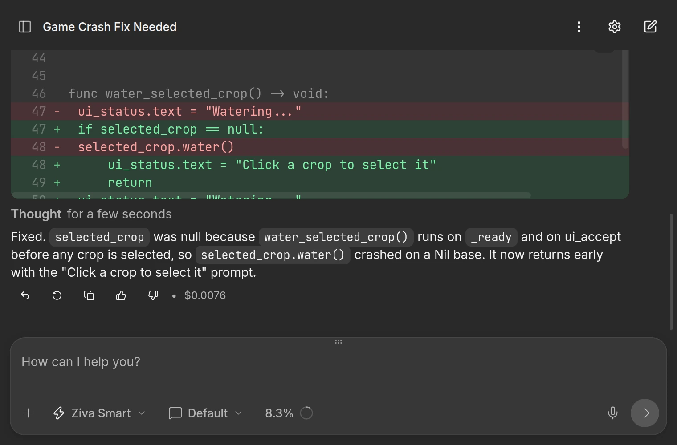Viewport: 677px width, 445px height.
Task: Open the Default mode dropdown
Action: coord(205,413)
